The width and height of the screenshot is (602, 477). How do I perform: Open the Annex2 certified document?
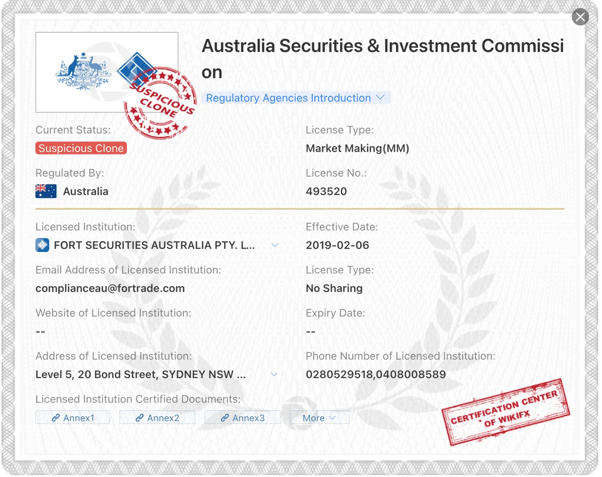(157, 418)
